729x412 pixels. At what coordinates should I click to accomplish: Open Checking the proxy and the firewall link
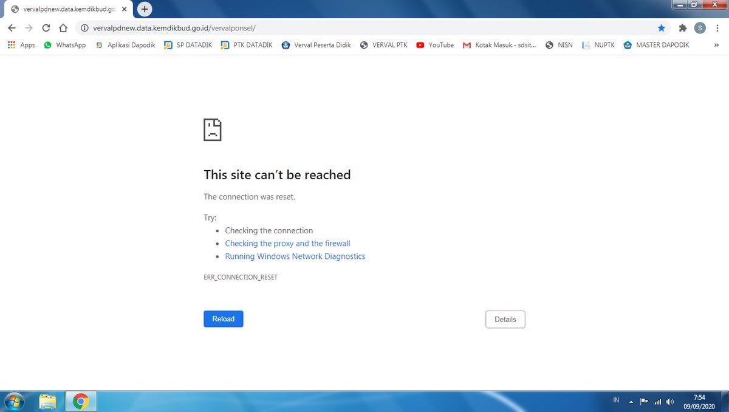coord(287,244)
